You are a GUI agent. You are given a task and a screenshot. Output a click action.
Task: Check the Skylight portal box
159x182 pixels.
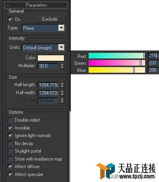click(x=10, y=151)
